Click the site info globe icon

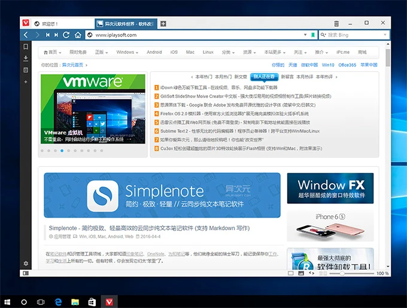(x=90, y=35)
